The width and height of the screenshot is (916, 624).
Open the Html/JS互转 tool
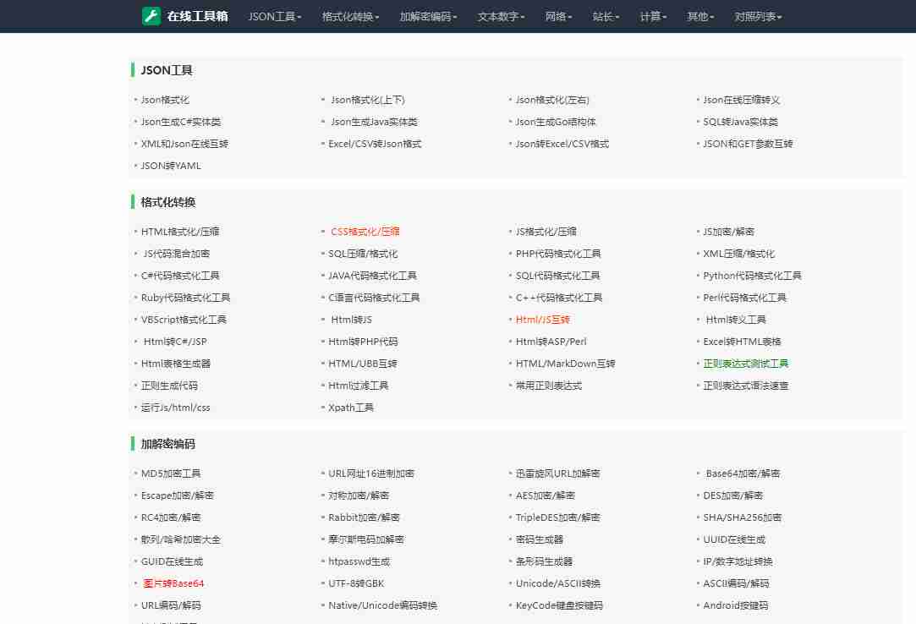[x=540, y=320]
